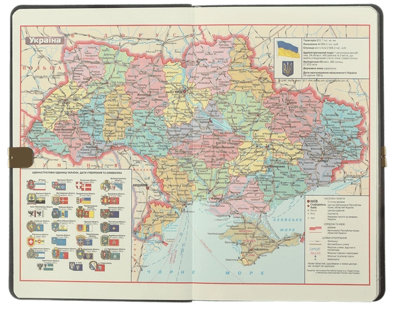Click the КОРДОНИ ТА МЕЖІ legend heading

pyautogui.click(x=334, y=224)
